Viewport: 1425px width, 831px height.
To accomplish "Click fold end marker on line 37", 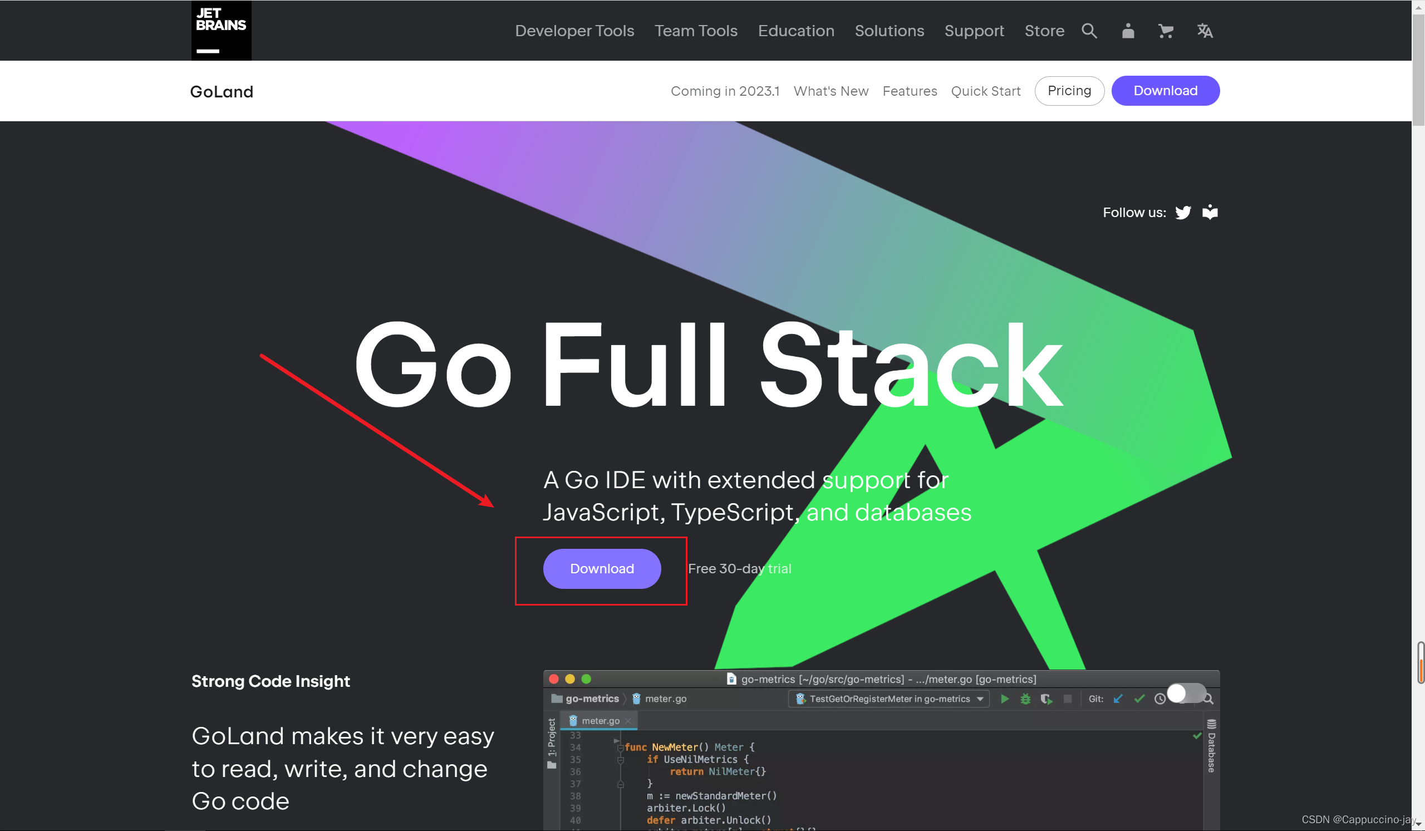I will tap(620, 785).
